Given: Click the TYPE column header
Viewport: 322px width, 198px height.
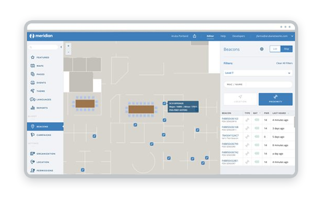Looking at the screenshot, I should [x=247, y=113].
